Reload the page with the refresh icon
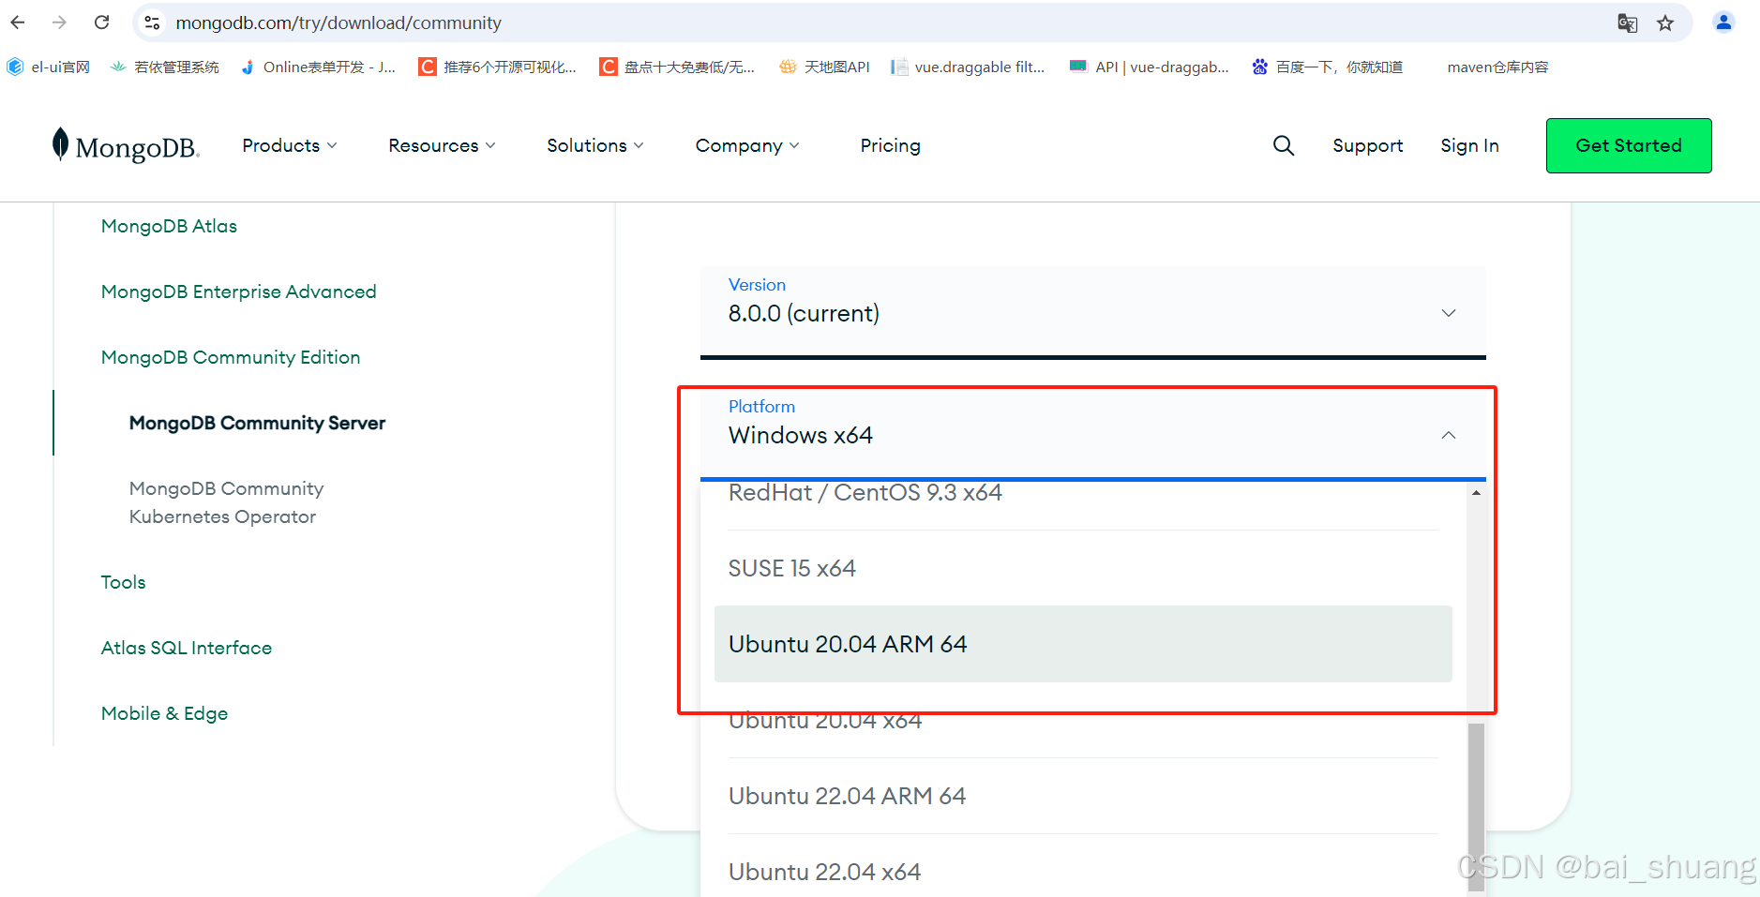1760x897 pixels. pyautogui.click(x=102, y=22)
